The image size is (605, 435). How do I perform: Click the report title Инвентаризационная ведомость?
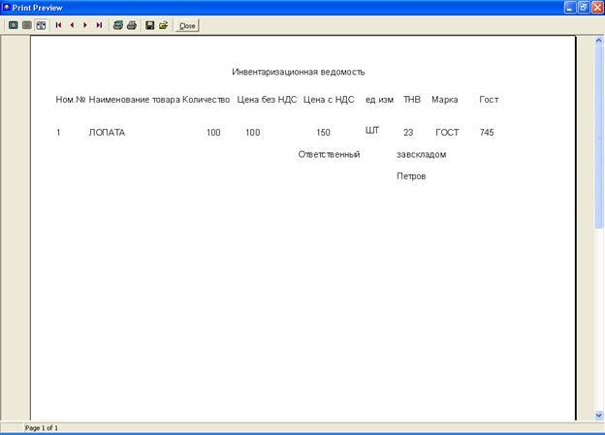pos(298,72)
